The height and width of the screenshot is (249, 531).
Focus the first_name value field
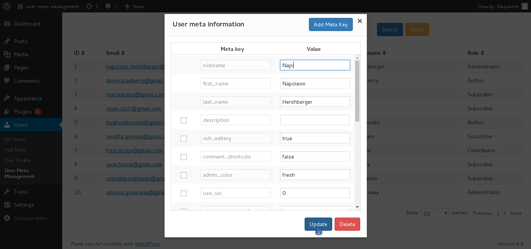[315, 84]
